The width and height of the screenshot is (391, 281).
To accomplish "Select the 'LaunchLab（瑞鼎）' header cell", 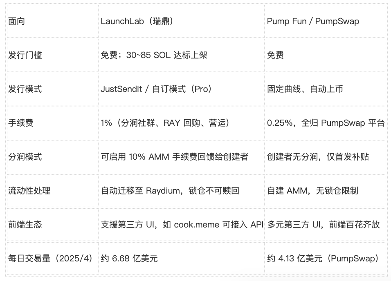I will 182,21.
